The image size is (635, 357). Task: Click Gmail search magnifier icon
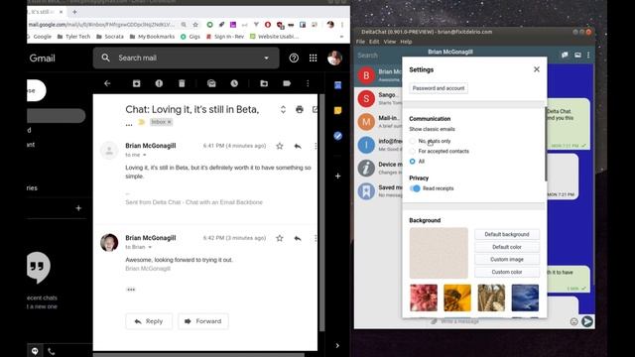pyautogui.click(x=106, y=58)
